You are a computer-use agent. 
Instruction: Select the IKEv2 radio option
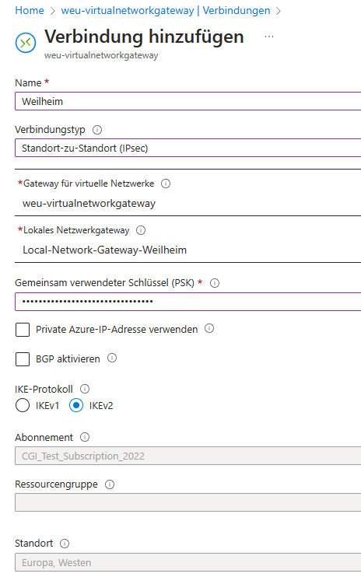coord(76,406)
